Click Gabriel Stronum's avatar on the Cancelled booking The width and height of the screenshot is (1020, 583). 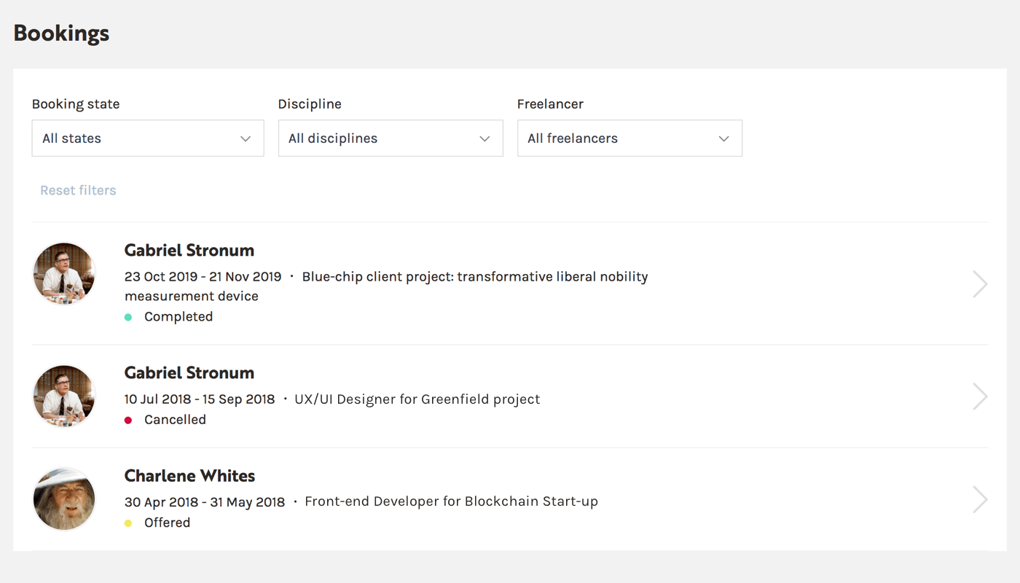coord(64,396)
